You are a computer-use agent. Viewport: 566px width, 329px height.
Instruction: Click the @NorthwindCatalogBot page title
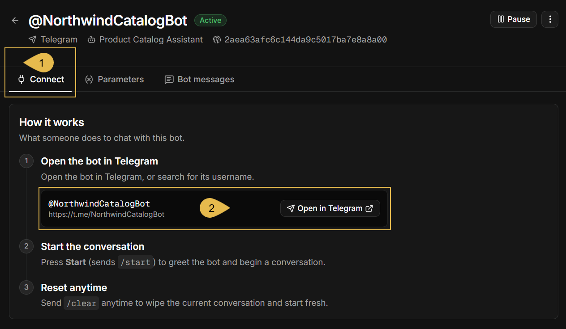pos(108,20)
